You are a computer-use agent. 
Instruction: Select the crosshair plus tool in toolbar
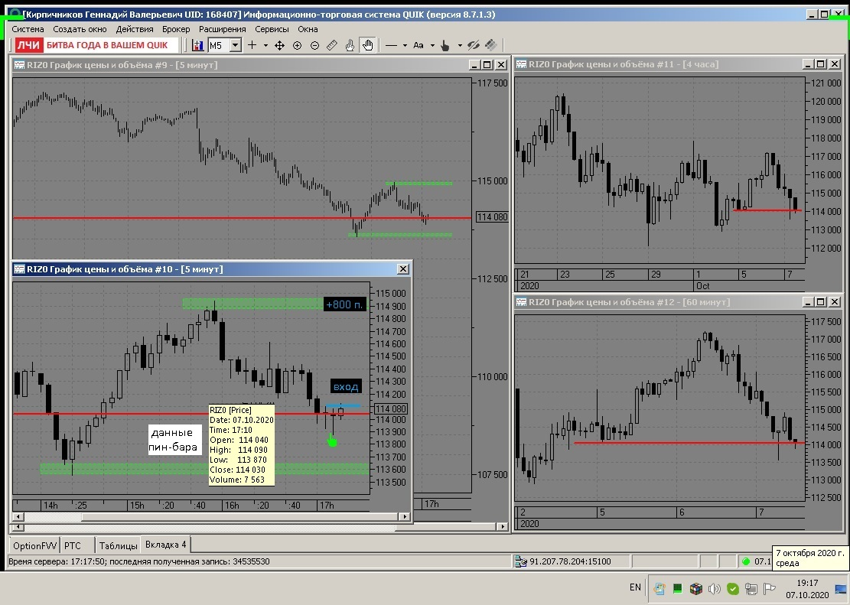252,46
